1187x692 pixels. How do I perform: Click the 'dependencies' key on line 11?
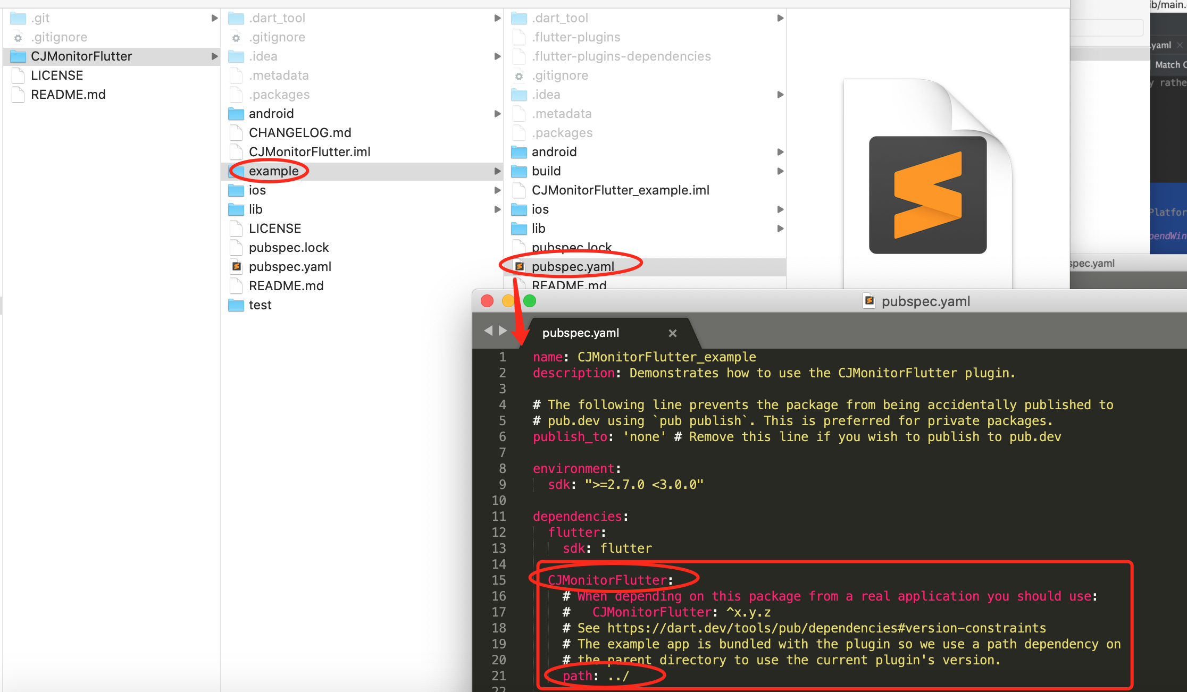tap(577, 517)
